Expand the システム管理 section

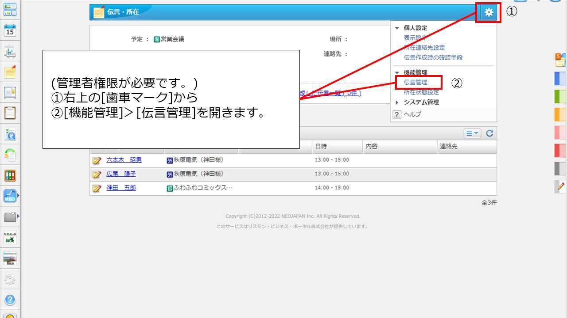[x=397, y=102]
